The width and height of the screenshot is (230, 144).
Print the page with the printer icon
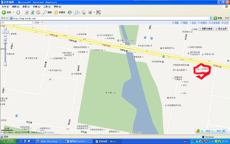click(84, 12)
